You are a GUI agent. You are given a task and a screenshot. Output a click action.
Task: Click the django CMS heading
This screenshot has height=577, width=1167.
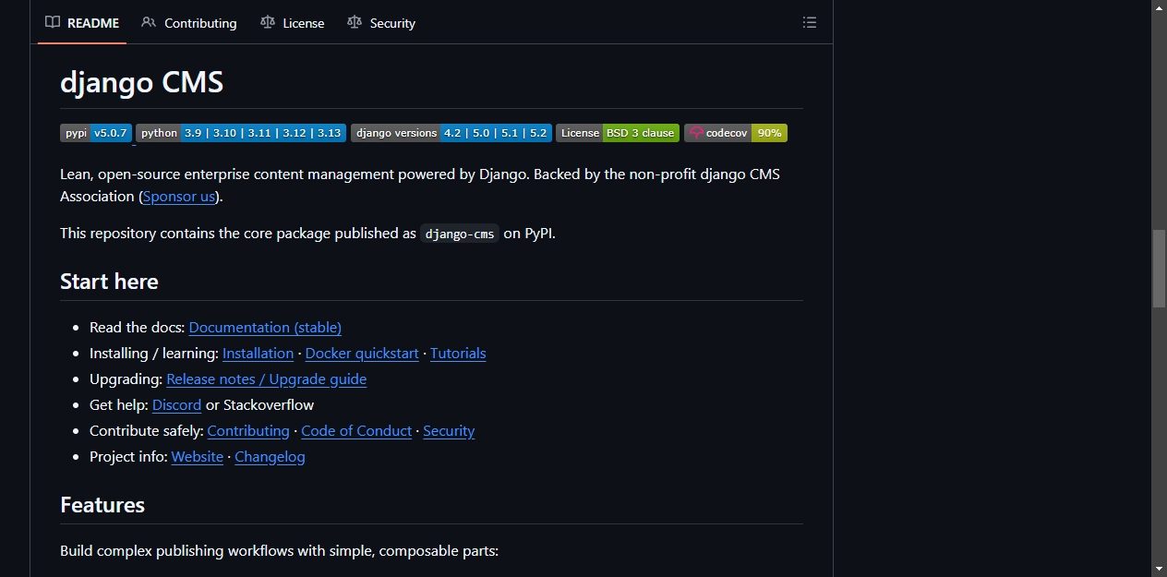[142, 82]
